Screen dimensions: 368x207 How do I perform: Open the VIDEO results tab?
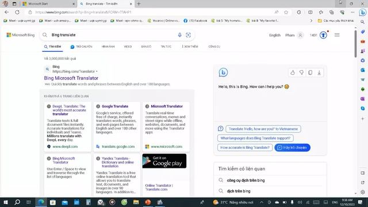[128, 47]
